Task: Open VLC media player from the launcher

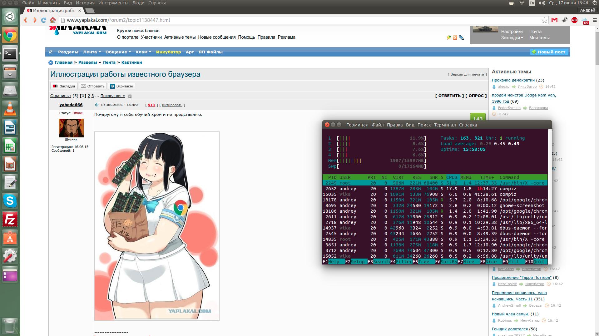Action: coord(10,109)
